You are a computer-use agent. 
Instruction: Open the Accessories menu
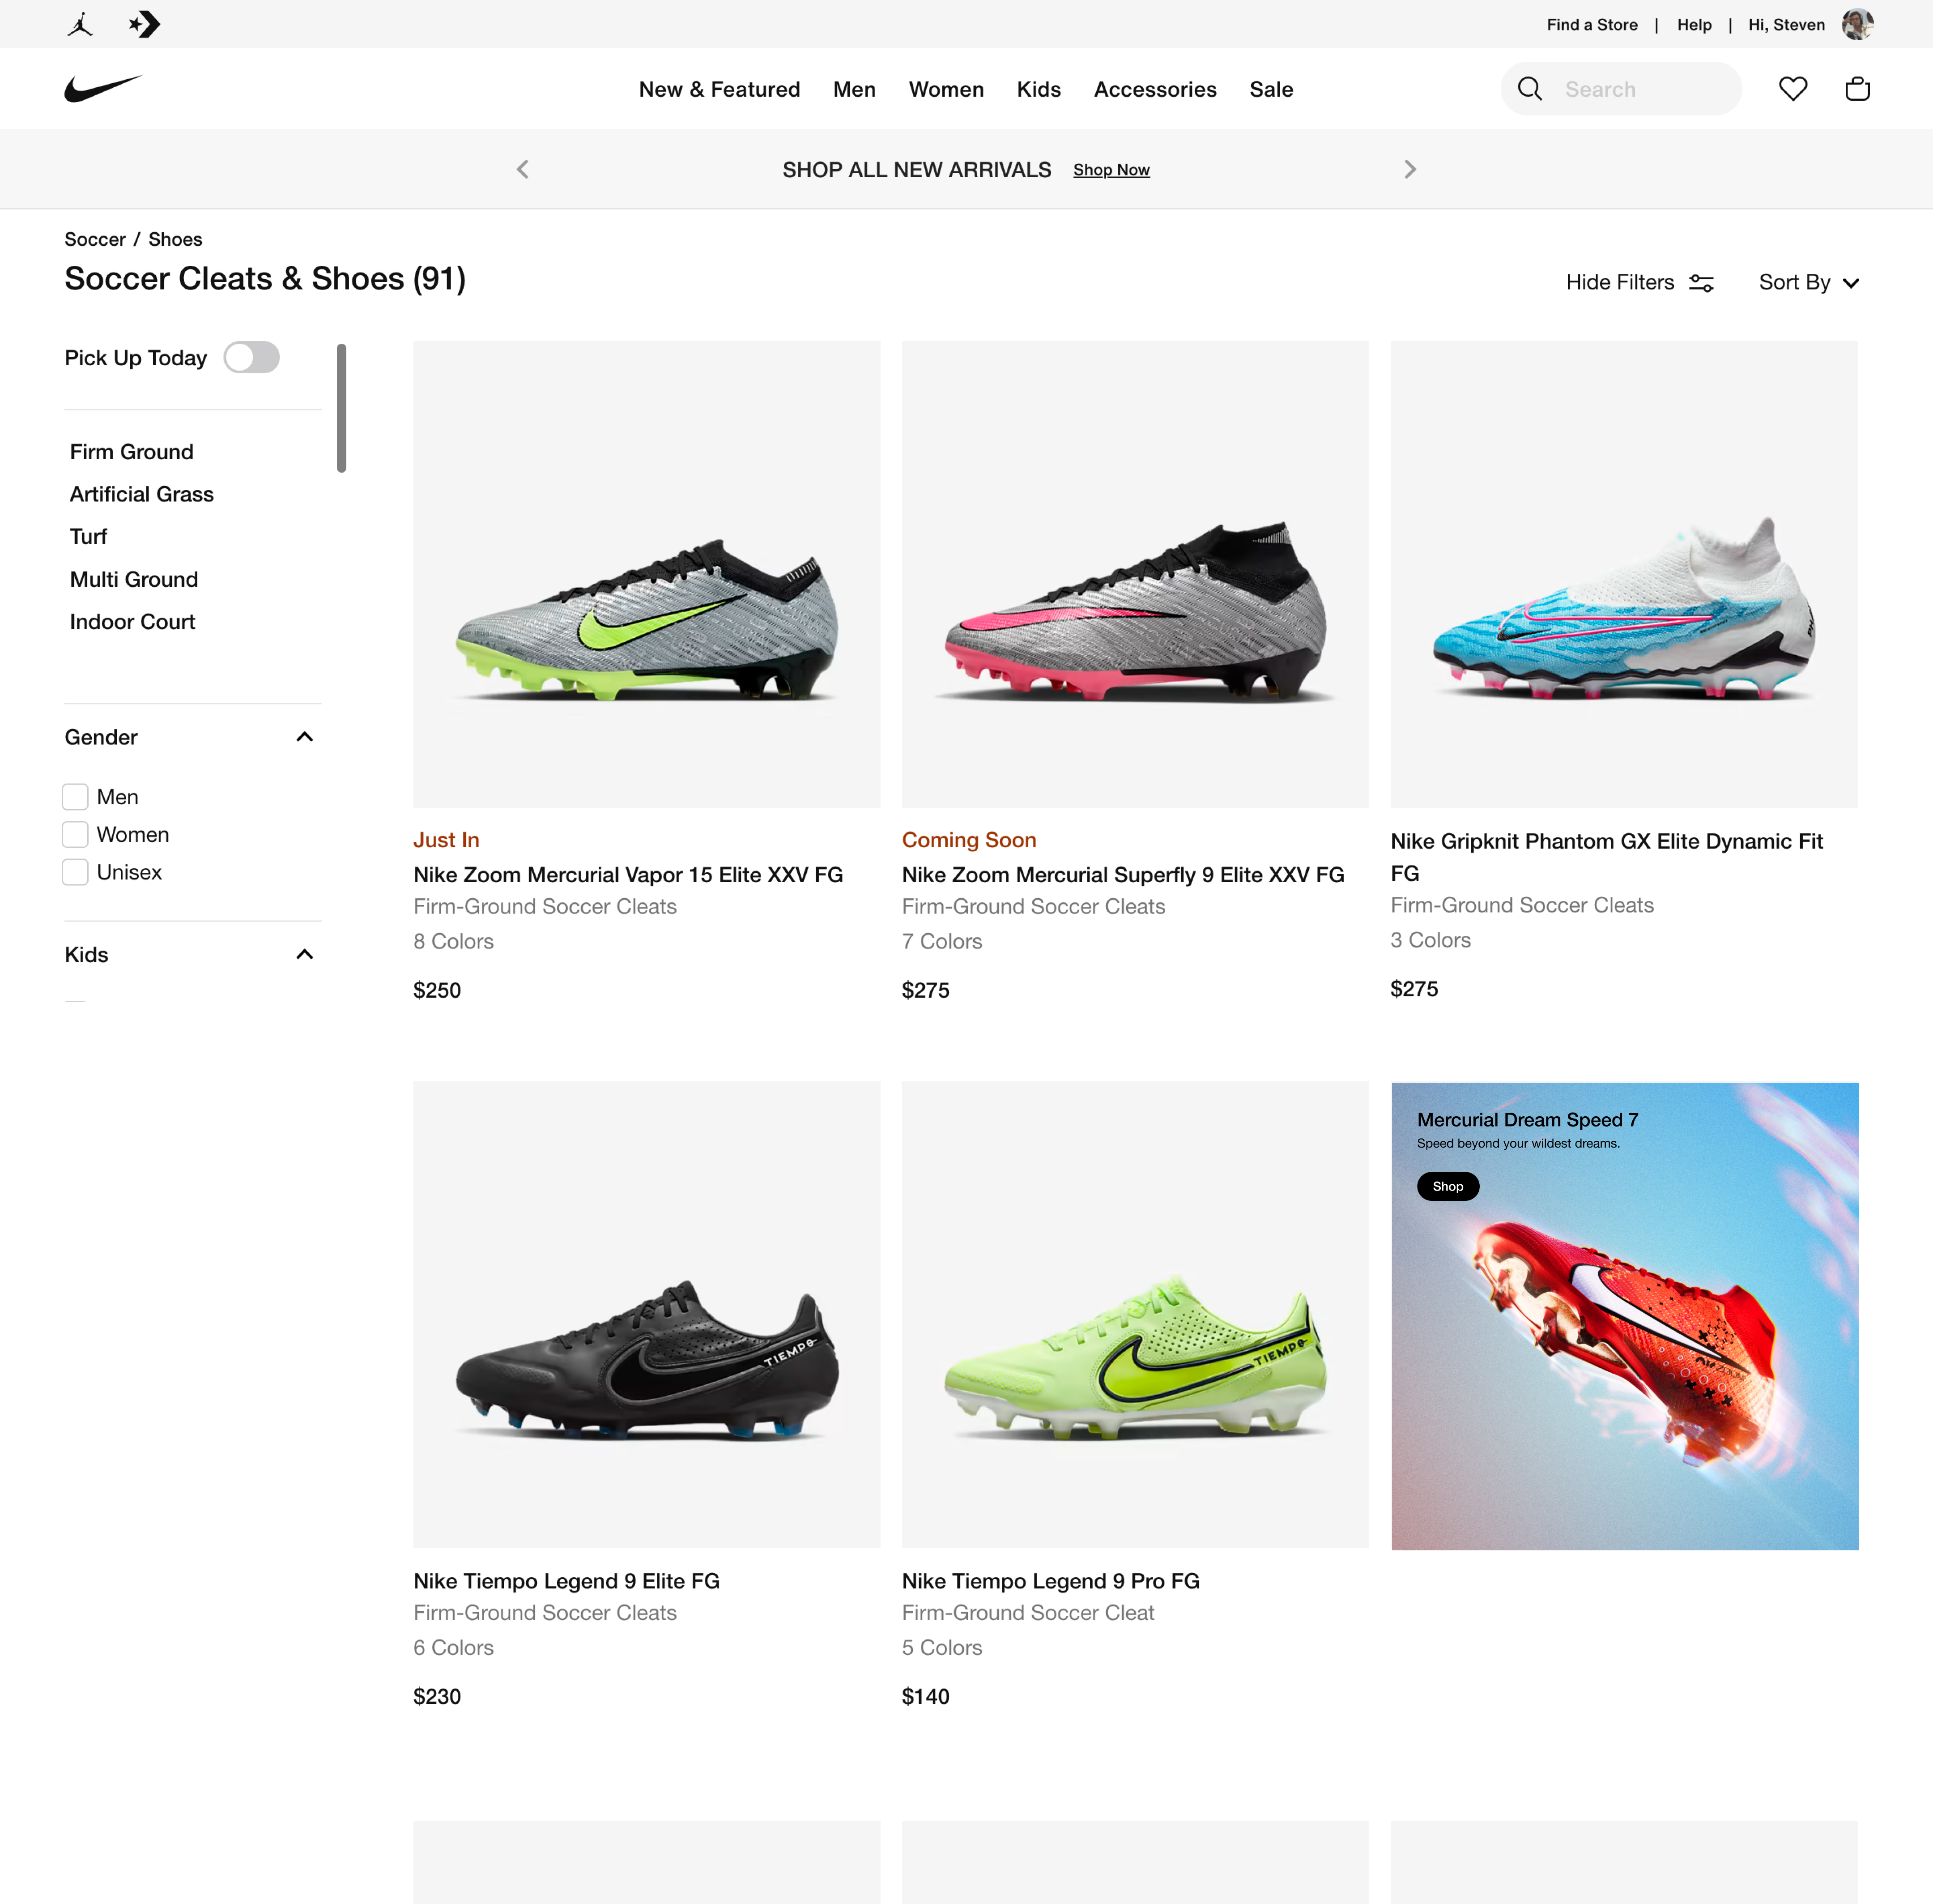coord(1154,89)
